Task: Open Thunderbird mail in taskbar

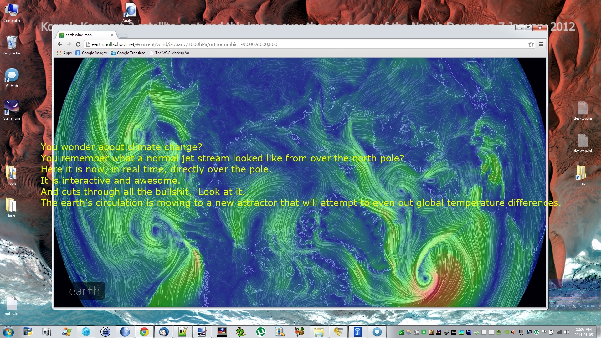Action: [164, 332]
